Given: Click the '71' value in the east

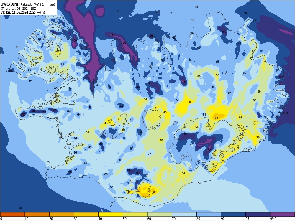Looking at the screenshot, I should (x=247, y=127).
